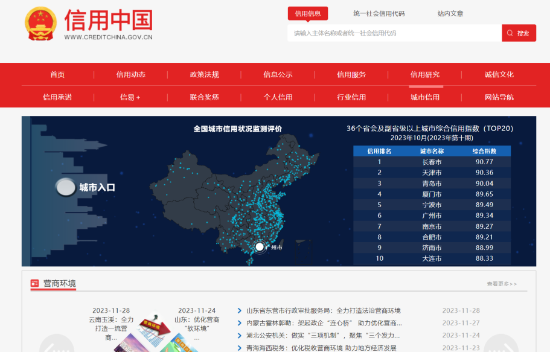Click arrow beside 内蒙古霍林郭勒 news

(240, 323)
